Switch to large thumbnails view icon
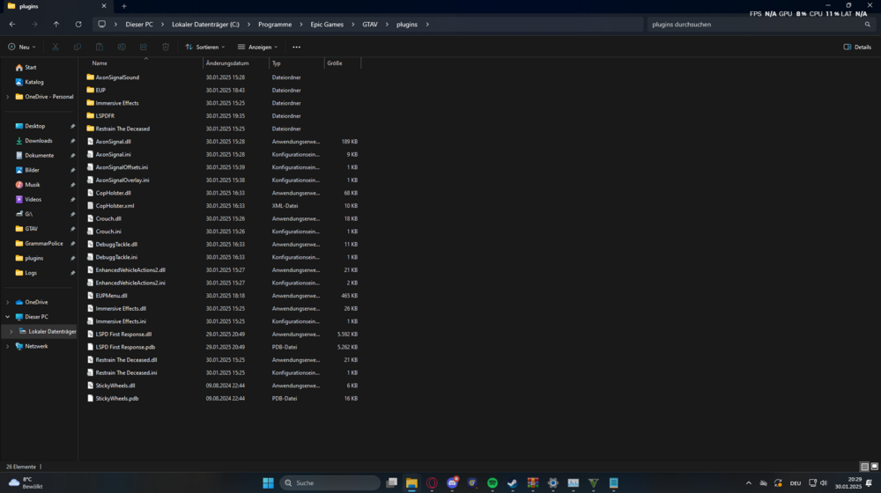The height and width of the screenshot is (493, 881). pyautogui.click(x=874, y=467)
